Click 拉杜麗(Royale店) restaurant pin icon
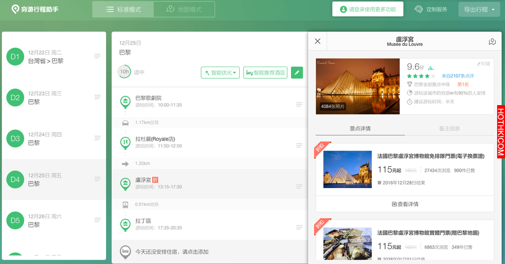Screen dimensions: 505x264 click(125, 143)
